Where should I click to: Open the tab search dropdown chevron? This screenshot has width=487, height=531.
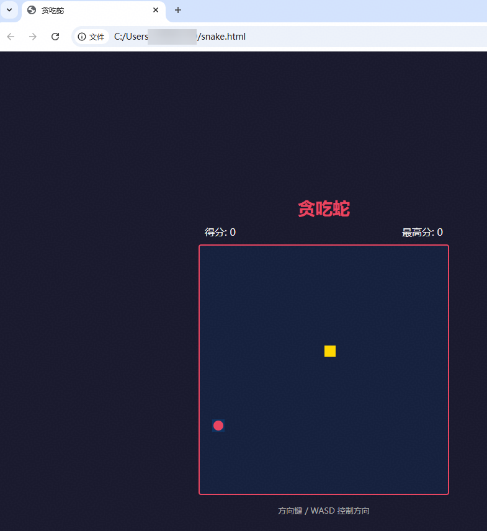pyautogui.click(x=9, y=10)
